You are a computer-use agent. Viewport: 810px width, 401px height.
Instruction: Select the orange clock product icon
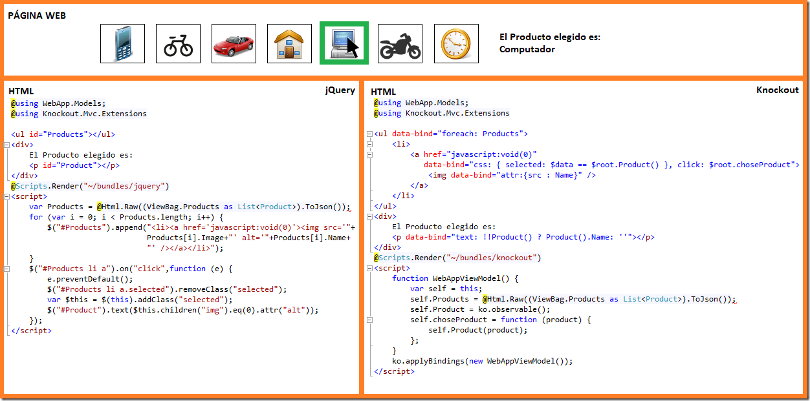coord(456,43)
